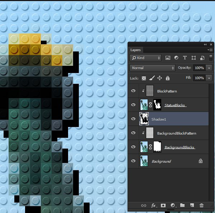Click the link layers icon at panel bottom
Screen dimensions: 215x213
[144, 205]
